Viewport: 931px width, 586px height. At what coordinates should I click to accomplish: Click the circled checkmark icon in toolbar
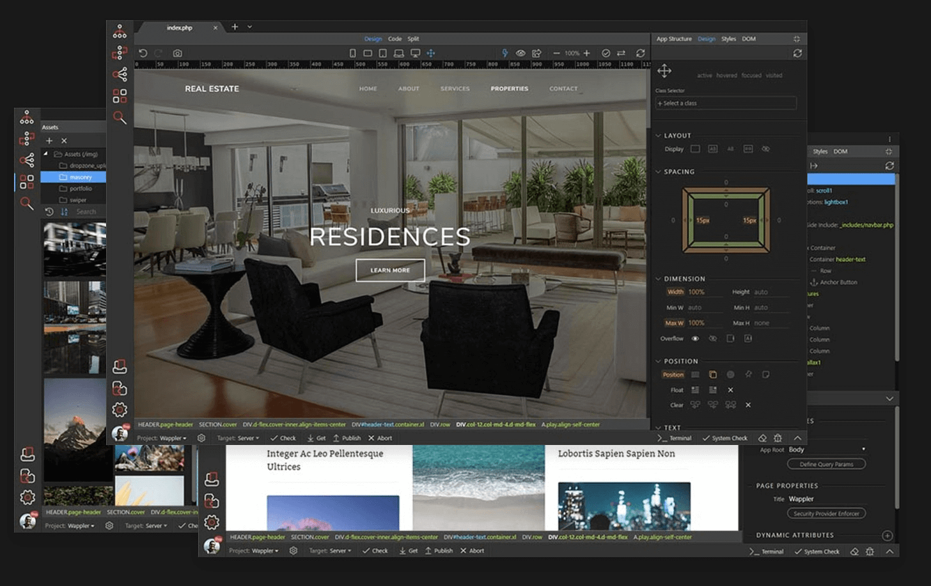click(x=606, y=53)
